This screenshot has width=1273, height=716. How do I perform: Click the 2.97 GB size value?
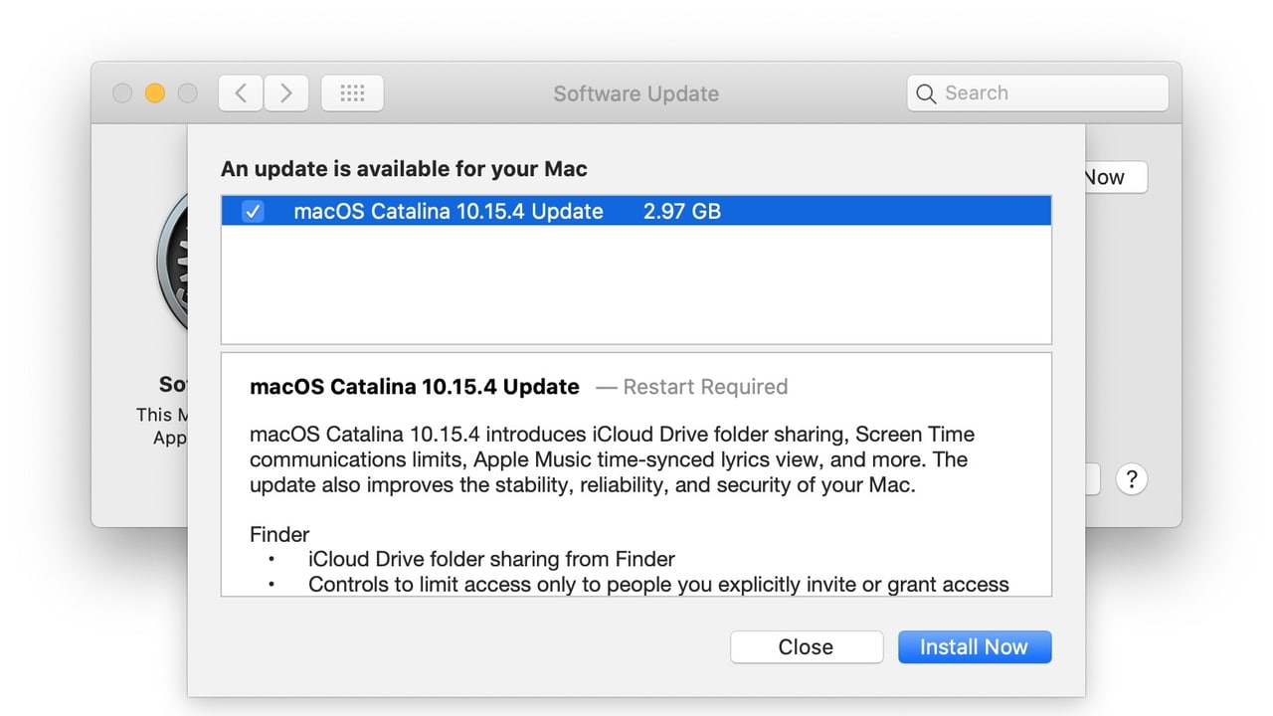click(681, 211)
